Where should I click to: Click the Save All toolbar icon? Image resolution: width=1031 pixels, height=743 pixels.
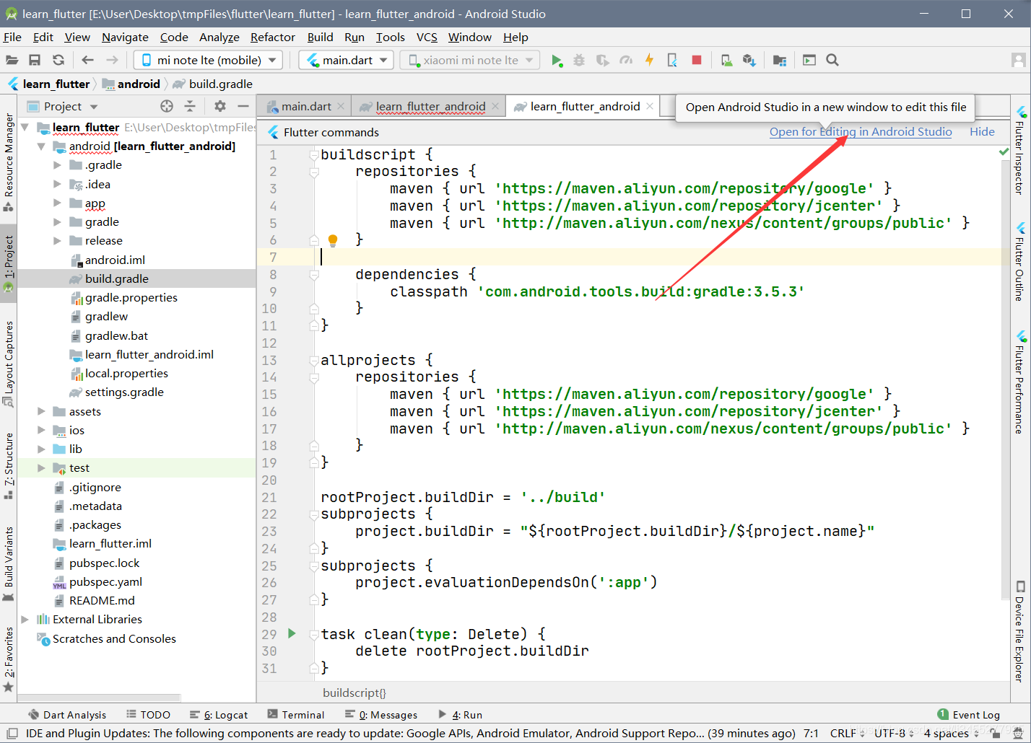click(35, 61)
